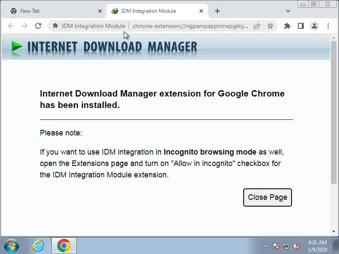
Task: Reload the page with the refresh icon
Action: coord(38,26)
